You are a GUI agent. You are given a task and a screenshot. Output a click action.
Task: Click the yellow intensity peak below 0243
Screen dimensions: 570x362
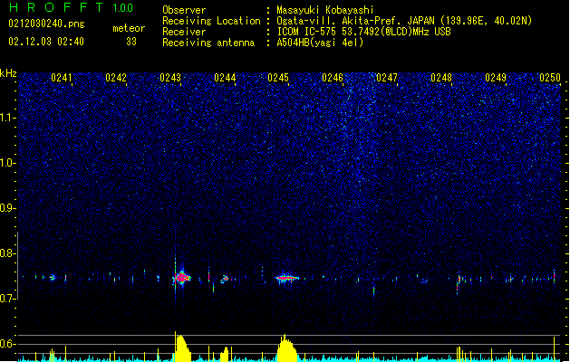pos(182,348)
